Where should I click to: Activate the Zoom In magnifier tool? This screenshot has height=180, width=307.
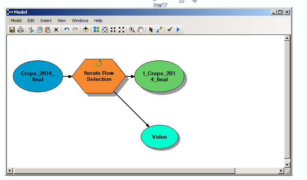[132, 30]
